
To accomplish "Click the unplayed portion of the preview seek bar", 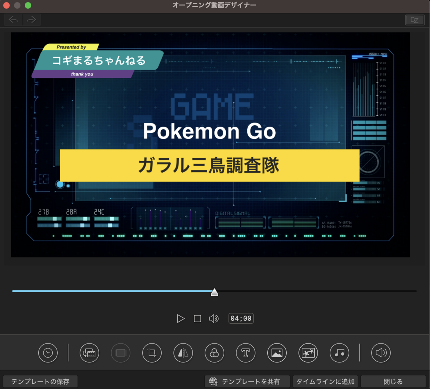I will point(317,291).
